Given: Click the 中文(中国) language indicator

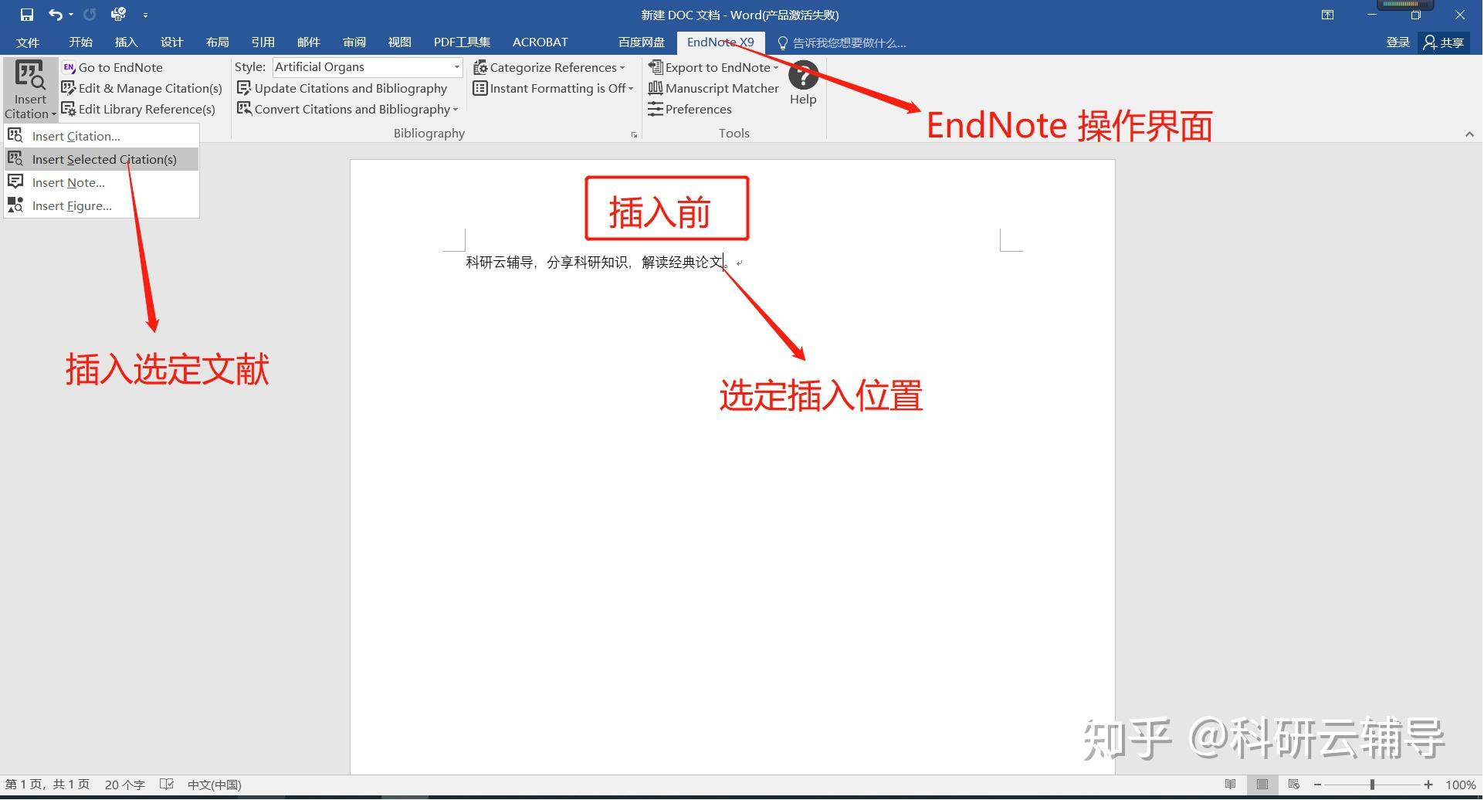Looking at the screenshot, I should (x=214, y=785).
